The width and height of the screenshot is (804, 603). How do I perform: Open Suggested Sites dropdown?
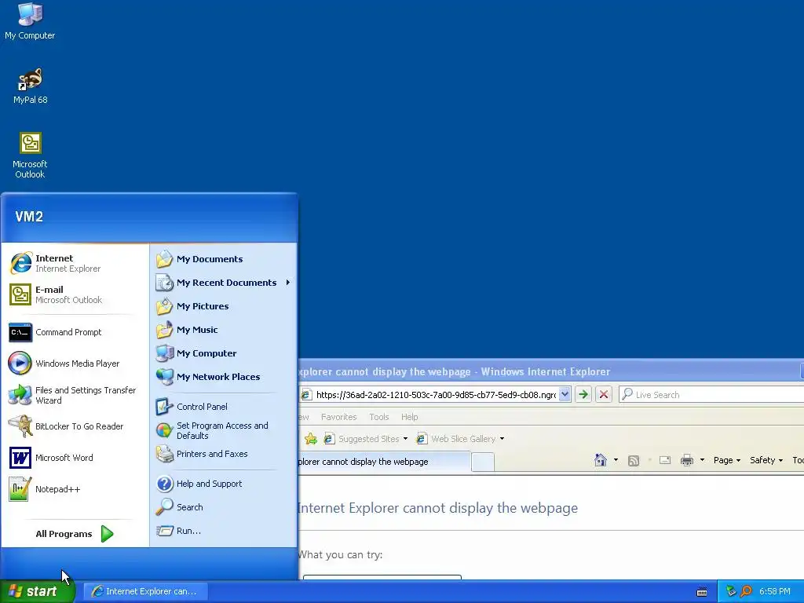(366, 439)
